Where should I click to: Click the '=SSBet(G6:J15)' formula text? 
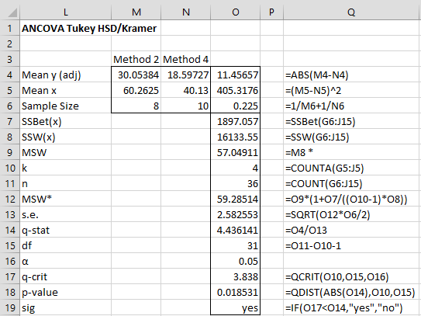click(320, 122)
